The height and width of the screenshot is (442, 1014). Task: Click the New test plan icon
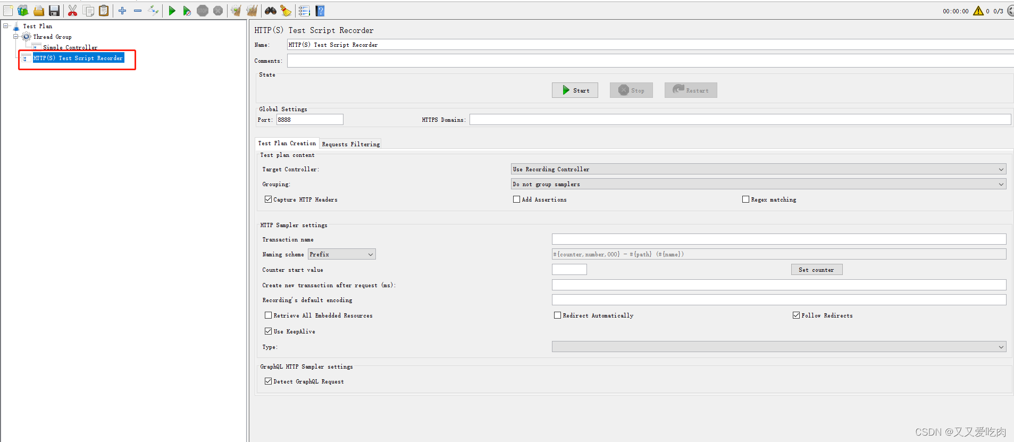click(x=8, y=11)
